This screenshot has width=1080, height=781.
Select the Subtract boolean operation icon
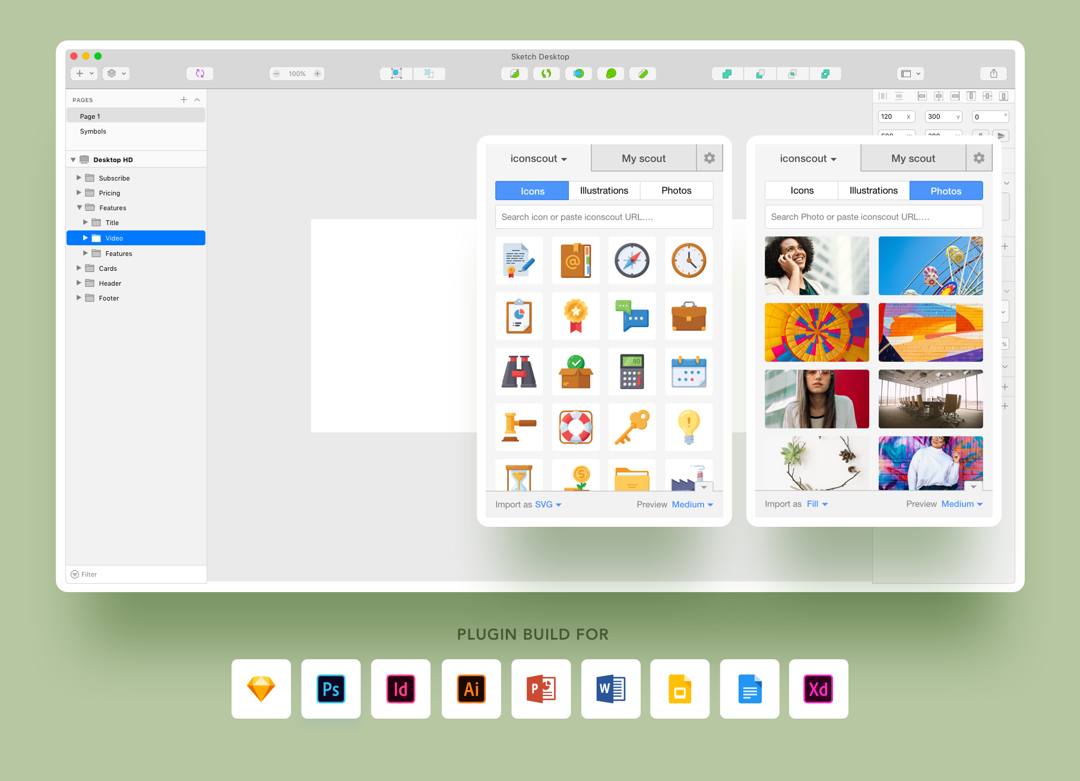(x=760, y=73)
